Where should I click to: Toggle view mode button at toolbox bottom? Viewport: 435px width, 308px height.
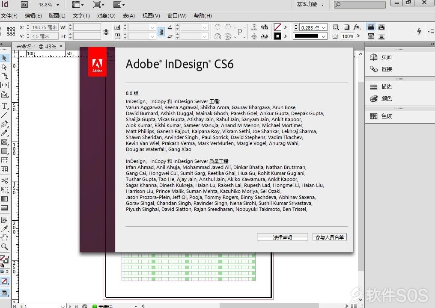pyautogui.click(x=4, y=293)
